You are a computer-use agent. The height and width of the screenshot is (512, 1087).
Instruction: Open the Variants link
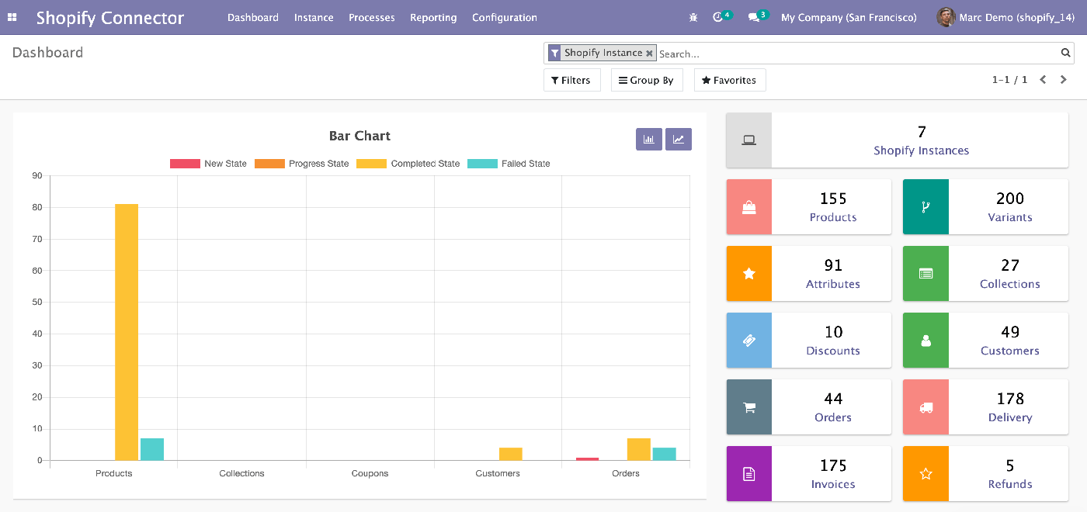[x=1010, y=217]
